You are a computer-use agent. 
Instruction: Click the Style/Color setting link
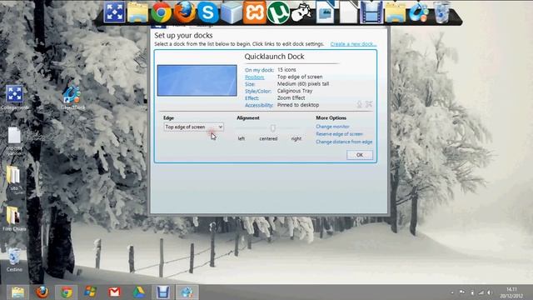258,91
